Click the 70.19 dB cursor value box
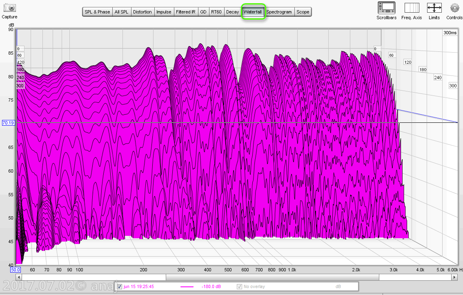Viewport: 463px width, 295px height. coord(8,122)
